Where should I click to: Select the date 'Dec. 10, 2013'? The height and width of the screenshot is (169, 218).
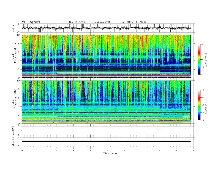click(x=77, y=22)
